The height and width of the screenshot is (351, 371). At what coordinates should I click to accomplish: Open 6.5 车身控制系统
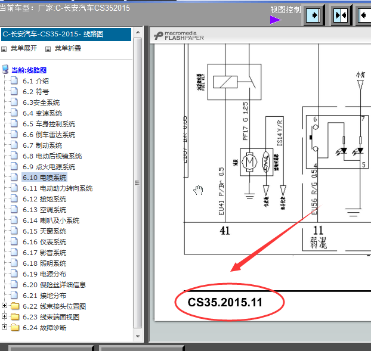click(49, 124)
